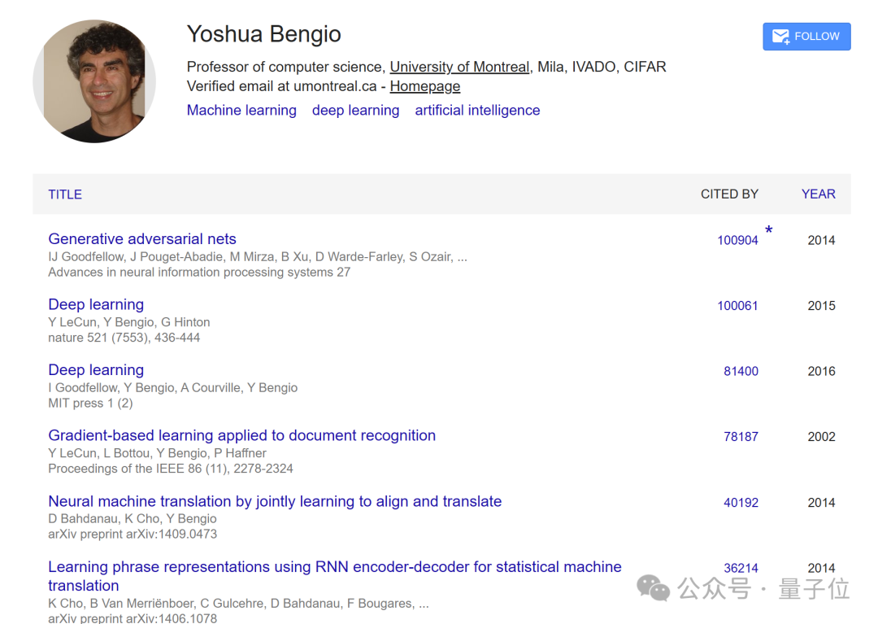Visit the Homepage link
The height and width of the screenshot is (624, 878).
point(425,86)
